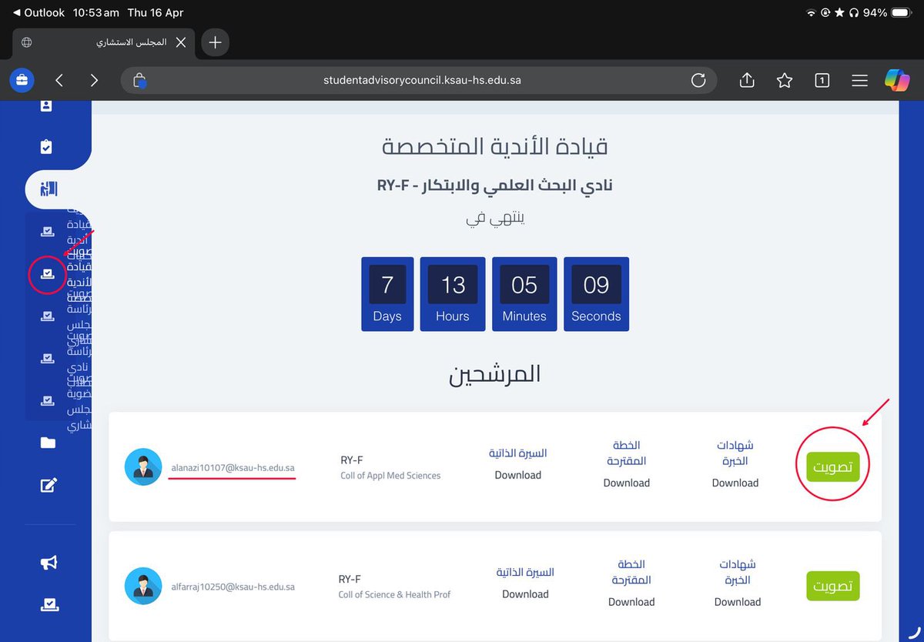Download الخطة المقترحة for alanazi10107
The width and height of the screenshot is (924, 642).
[627, 483]
